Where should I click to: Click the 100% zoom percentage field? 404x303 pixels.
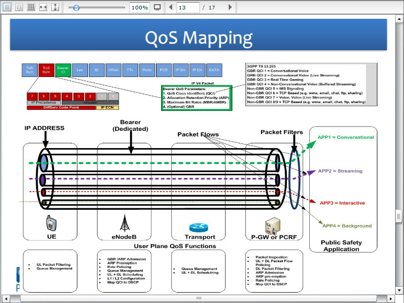(139, 7)
